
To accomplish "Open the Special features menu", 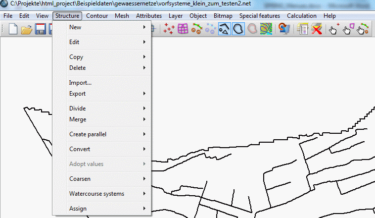I will click(260, 16).
